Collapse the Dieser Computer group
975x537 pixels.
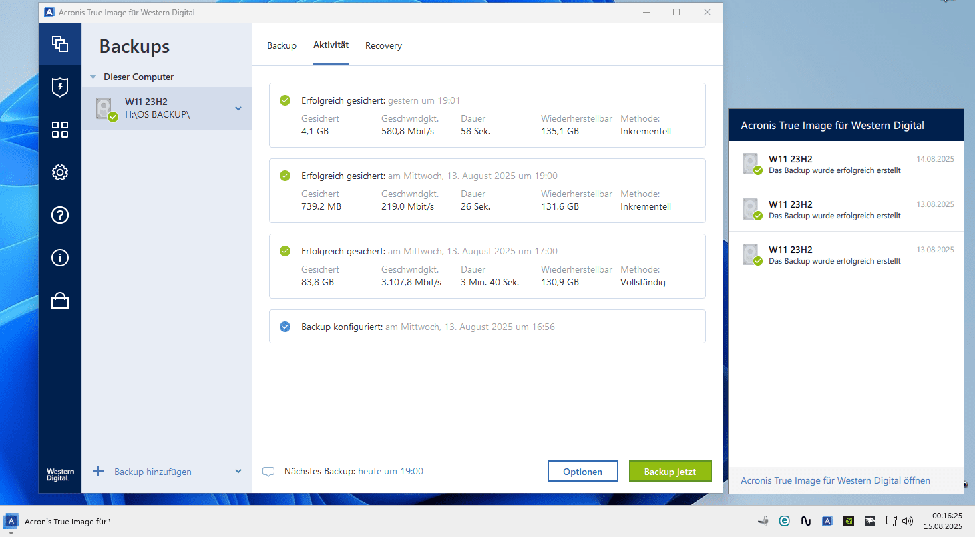[93, 77]
